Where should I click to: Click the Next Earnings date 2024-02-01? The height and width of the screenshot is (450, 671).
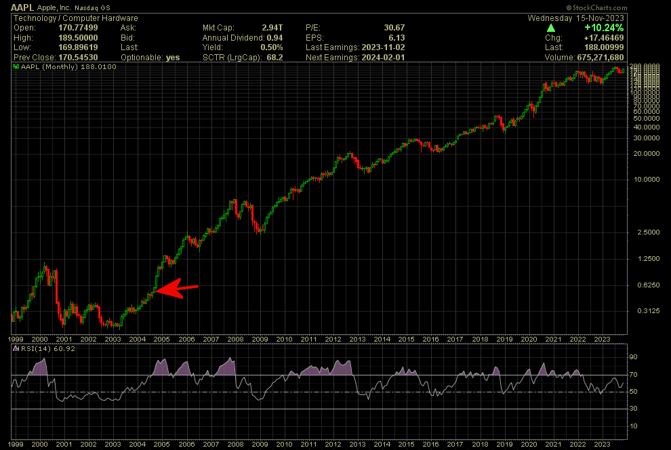(383, 58)
